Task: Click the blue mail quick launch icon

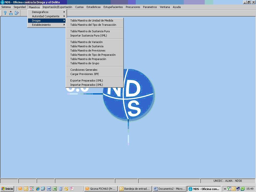Action: click(x=43, y=189)
